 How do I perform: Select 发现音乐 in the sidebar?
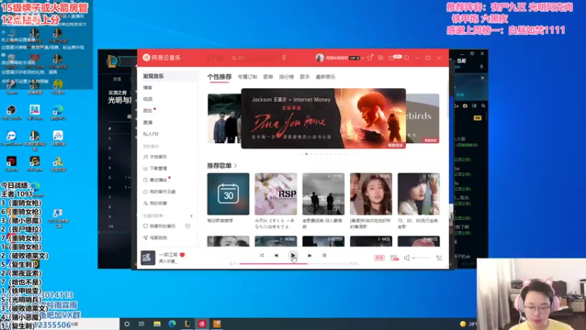tap(154, 76)
